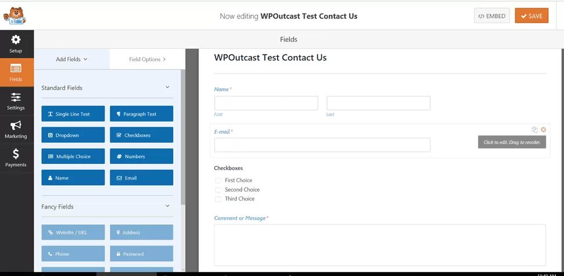Add a Dropdown field
This screenshot has width=564, height=276.
point(73,135)
